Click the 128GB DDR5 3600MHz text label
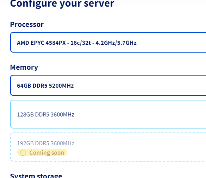The width and height of the screenshot is (206, 178). pos(46,115)
